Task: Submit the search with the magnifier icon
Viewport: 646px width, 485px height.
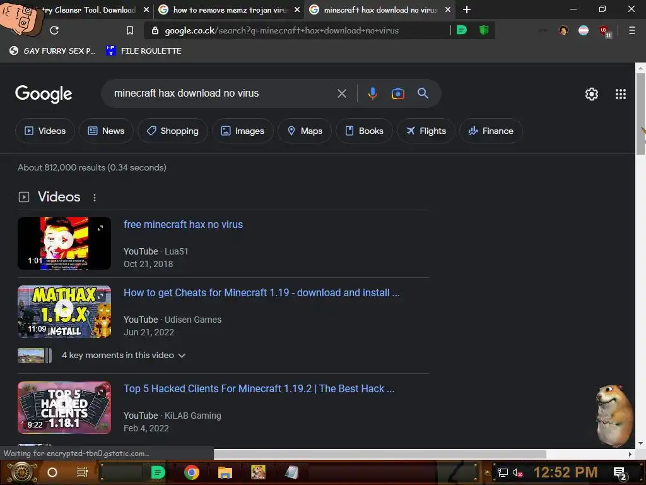Action: tap(423, 93)
